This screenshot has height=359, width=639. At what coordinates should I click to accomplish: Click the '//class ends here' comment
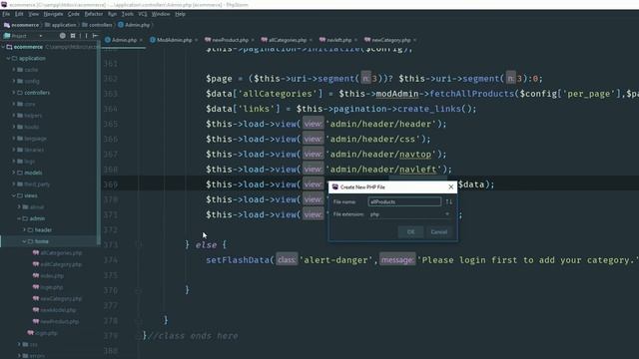point(193,336)
